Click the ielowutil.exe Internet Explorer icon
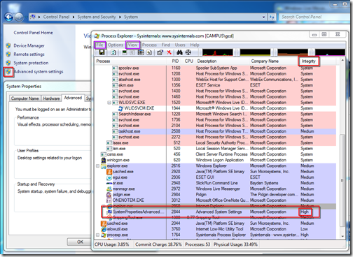The height and width of the screenshot is (257, 353). (104, 229)
